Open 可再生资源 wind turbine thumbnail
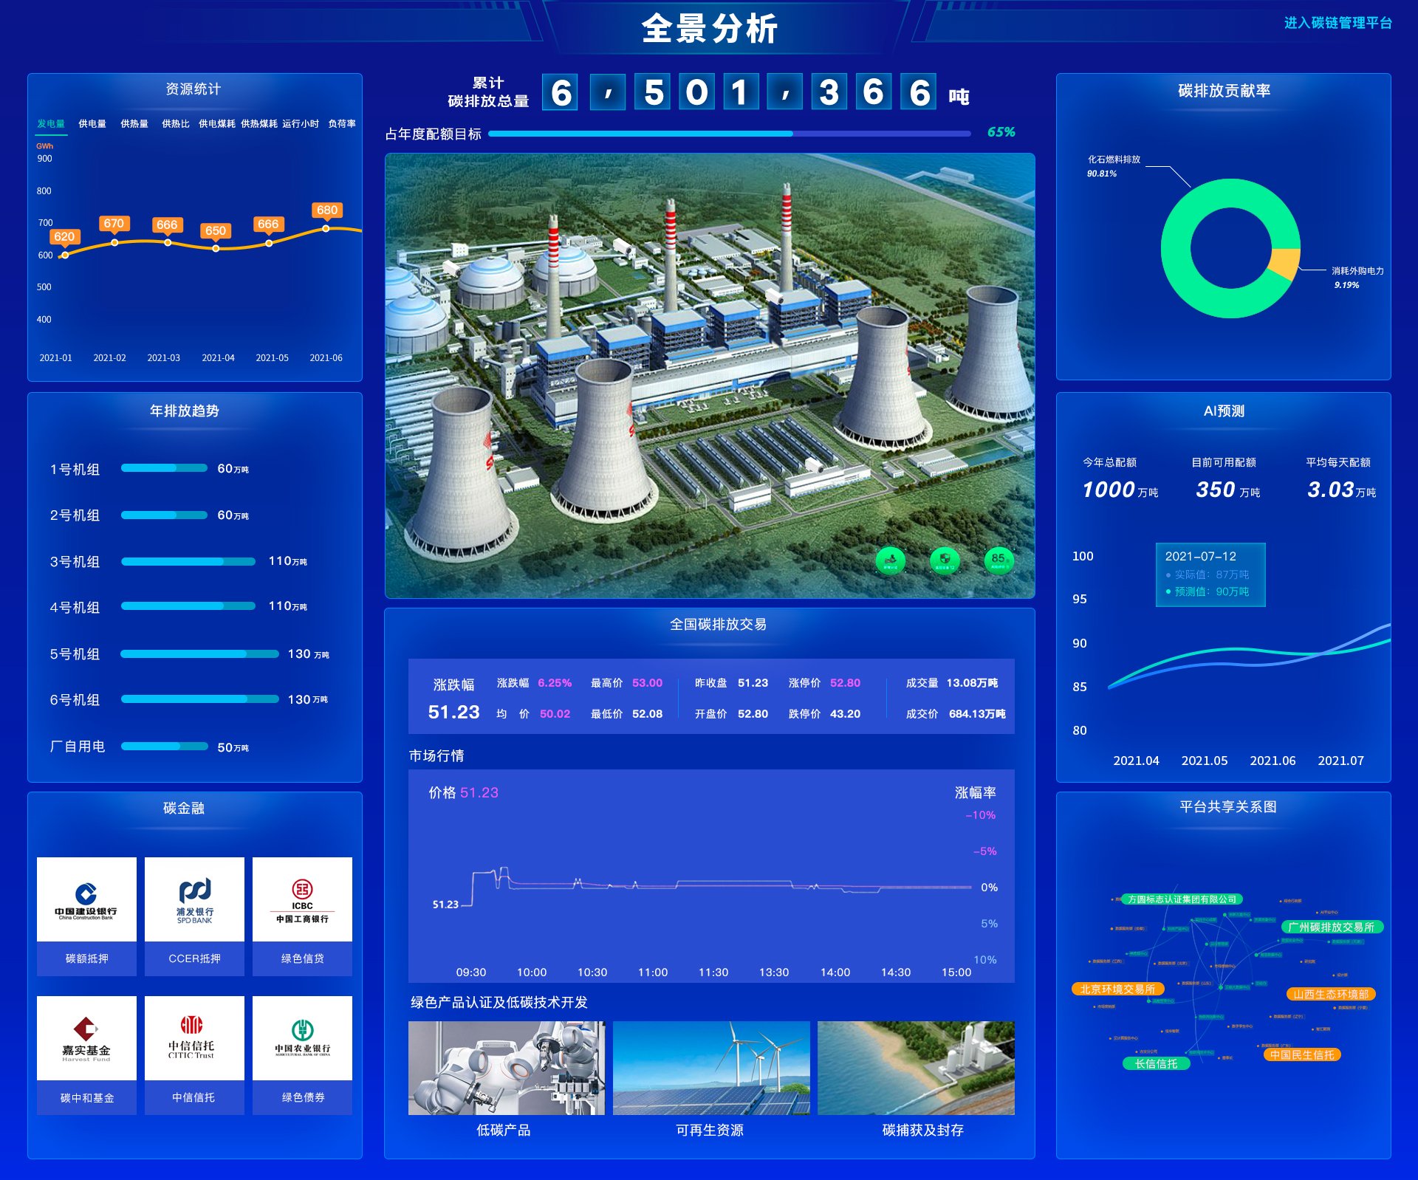 710,1068
